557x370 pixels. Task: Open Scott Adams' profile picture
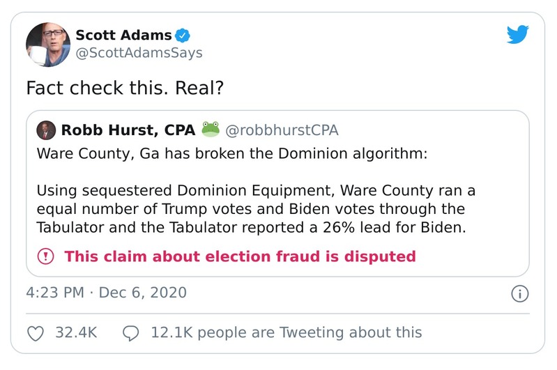coord(47,44)
